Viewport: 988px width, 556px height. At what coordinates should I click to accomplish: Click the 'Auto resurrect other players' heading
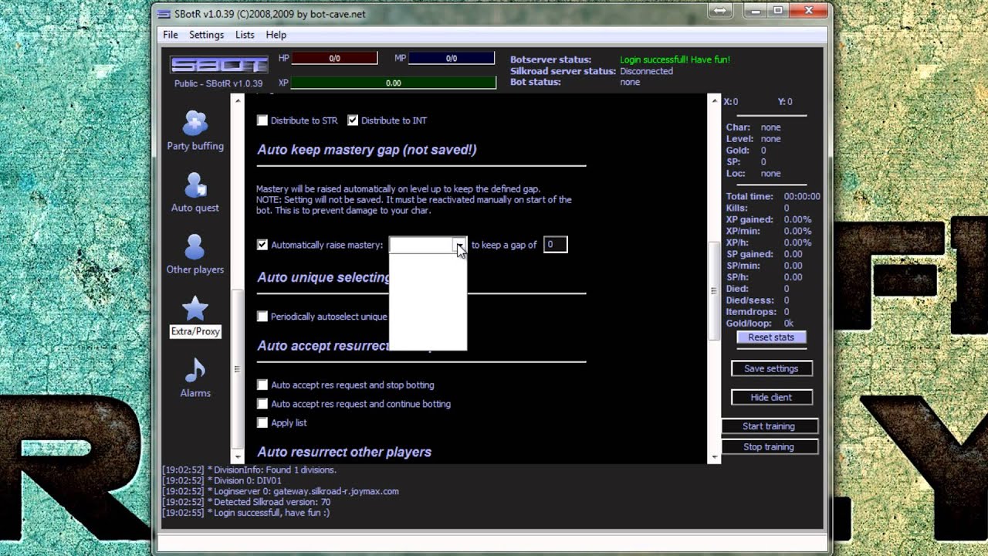(344, 452)
